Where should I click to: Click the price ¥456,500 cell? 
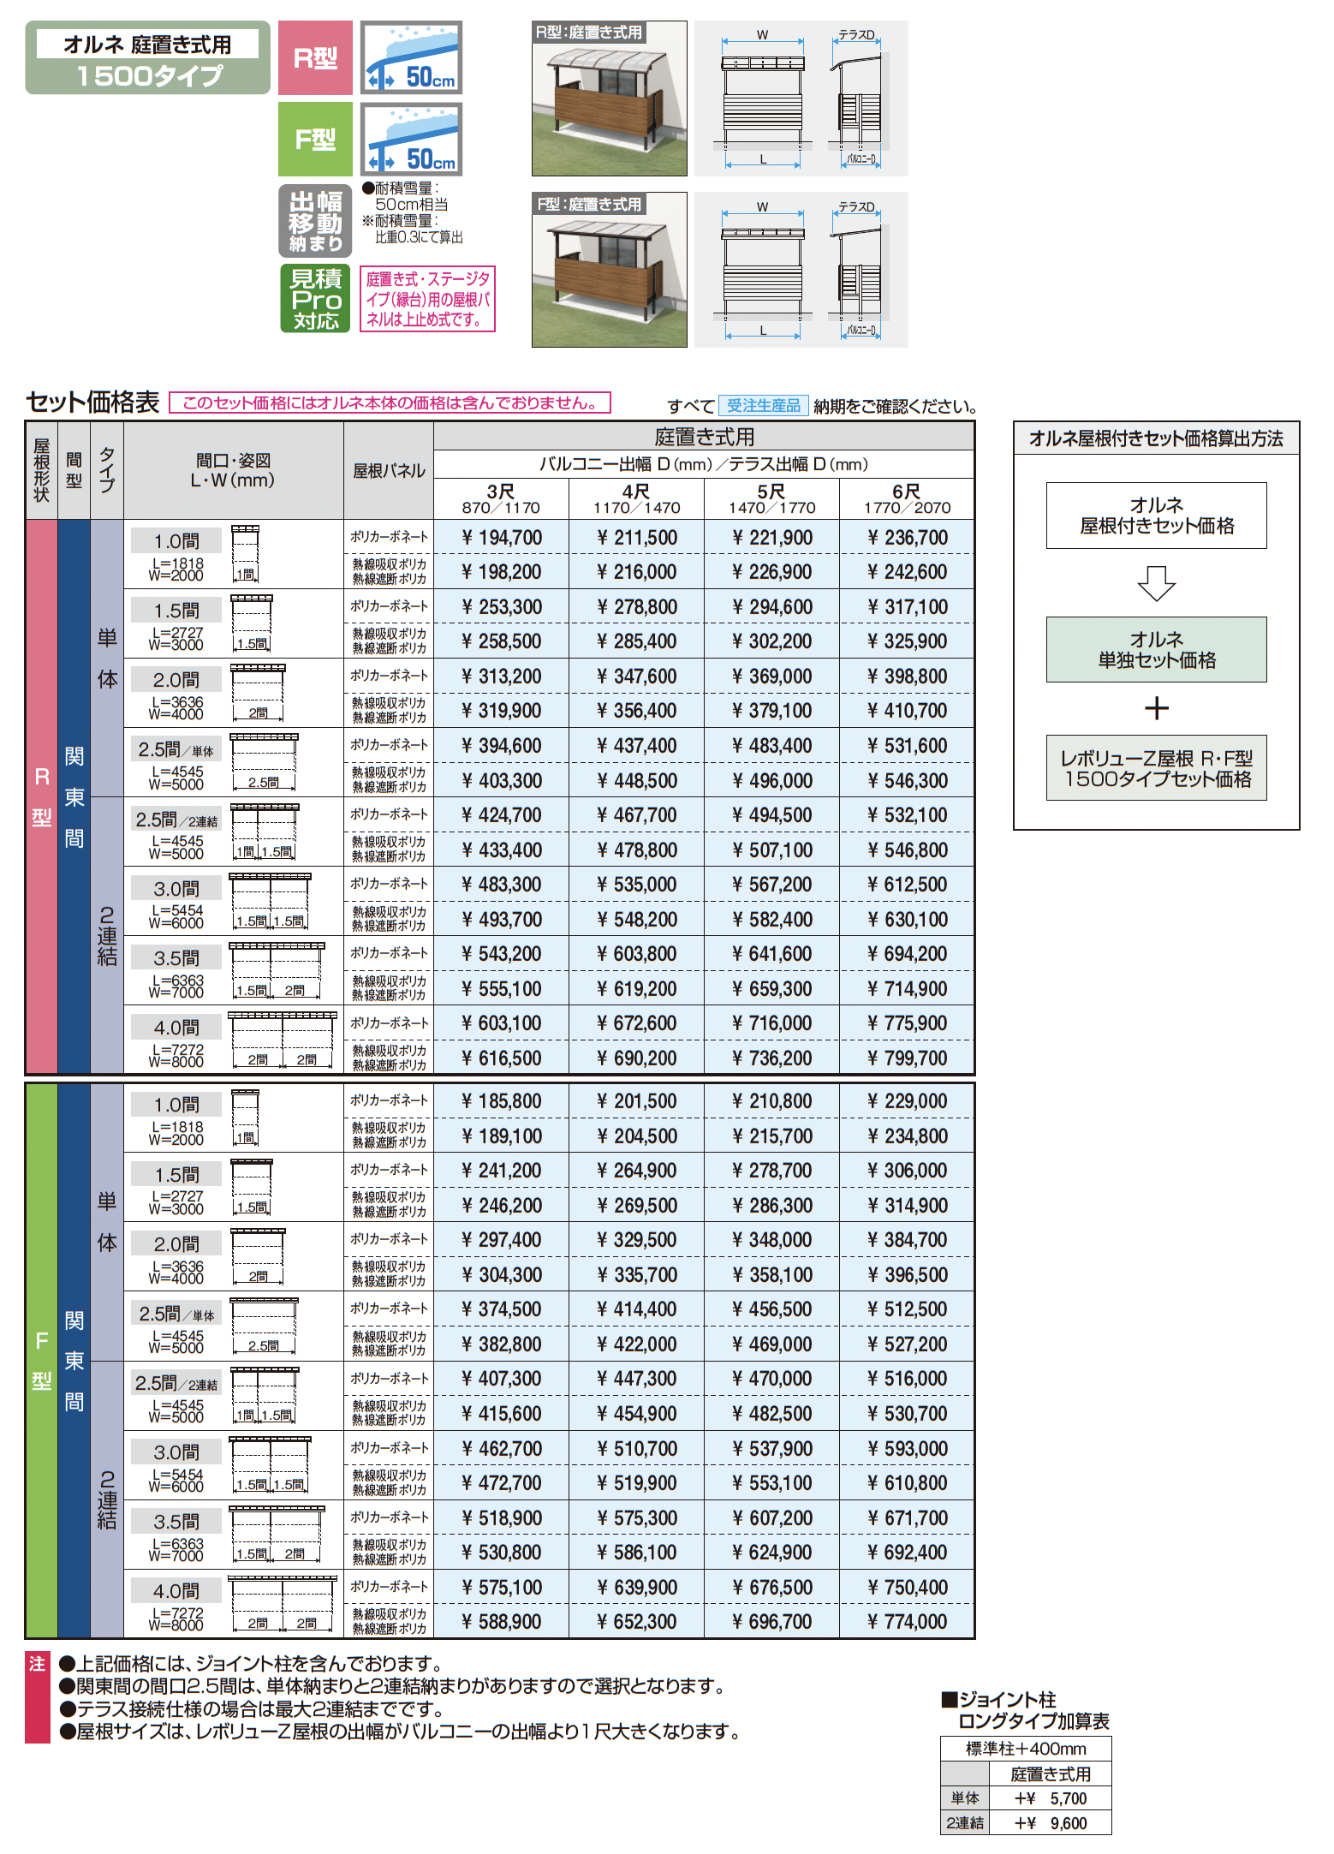pos(771,1309)
